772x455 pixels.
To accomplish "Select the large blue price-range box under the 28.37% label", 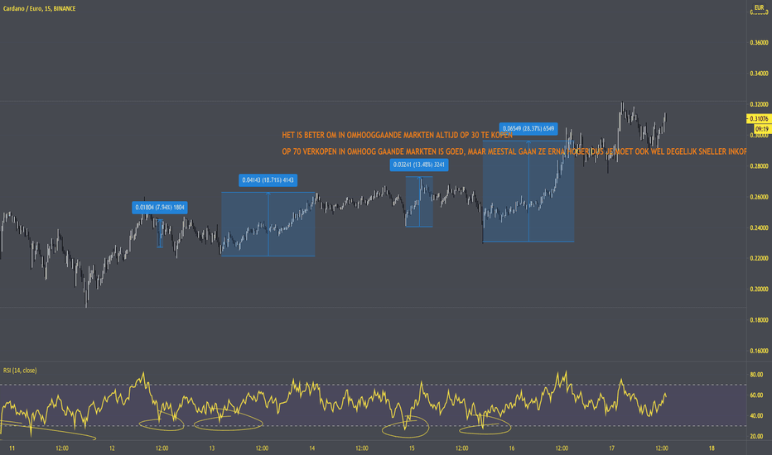I will click(528, 191).
